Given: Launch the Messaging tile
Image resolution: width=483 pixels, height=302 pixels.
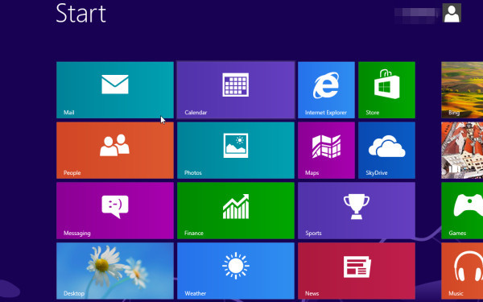Looking at the screenshot, I should pyautogui.click(x=115, y=211).
